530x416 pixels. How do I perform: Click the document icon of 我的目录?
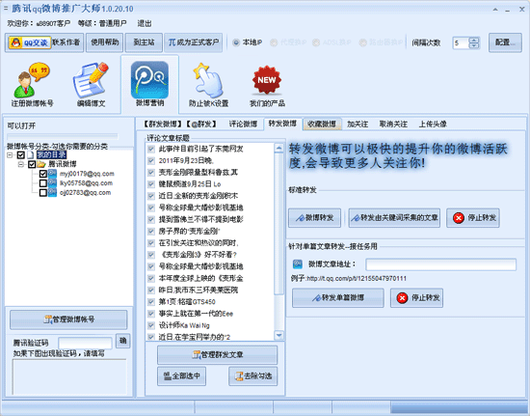(31, 155)
